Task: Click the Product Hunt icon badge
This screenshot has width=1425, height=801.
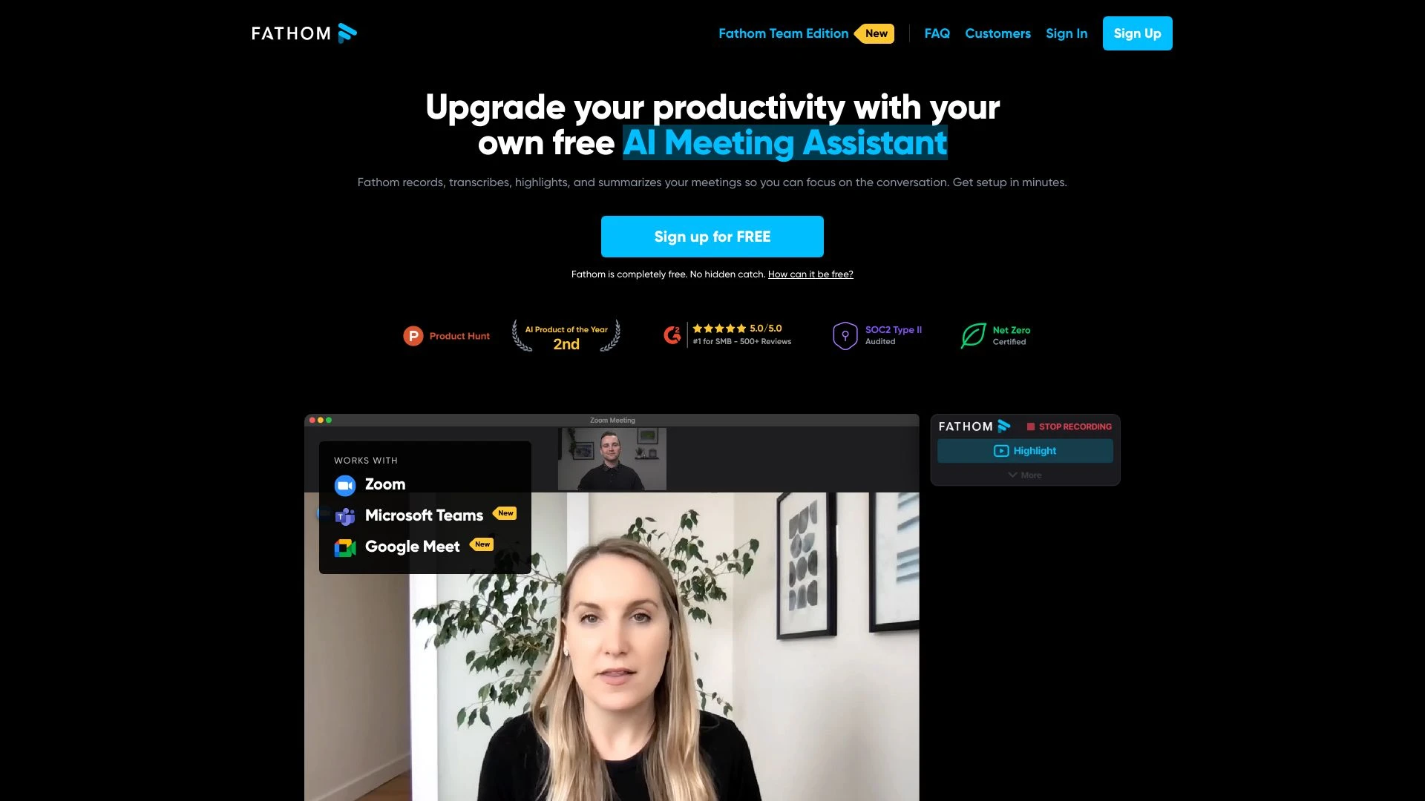Action: point(412,335)
